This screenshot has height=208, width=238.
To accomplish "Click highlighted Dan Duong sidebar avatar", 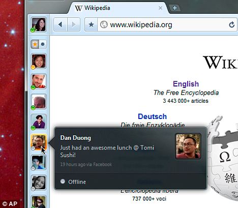I will click(x=39, y=142).
